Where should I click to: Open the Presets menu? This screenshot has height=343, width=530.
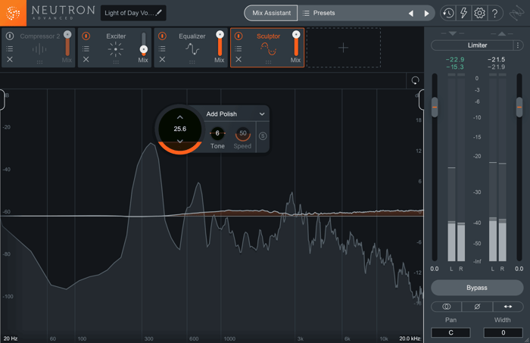(x=319, y=13)
